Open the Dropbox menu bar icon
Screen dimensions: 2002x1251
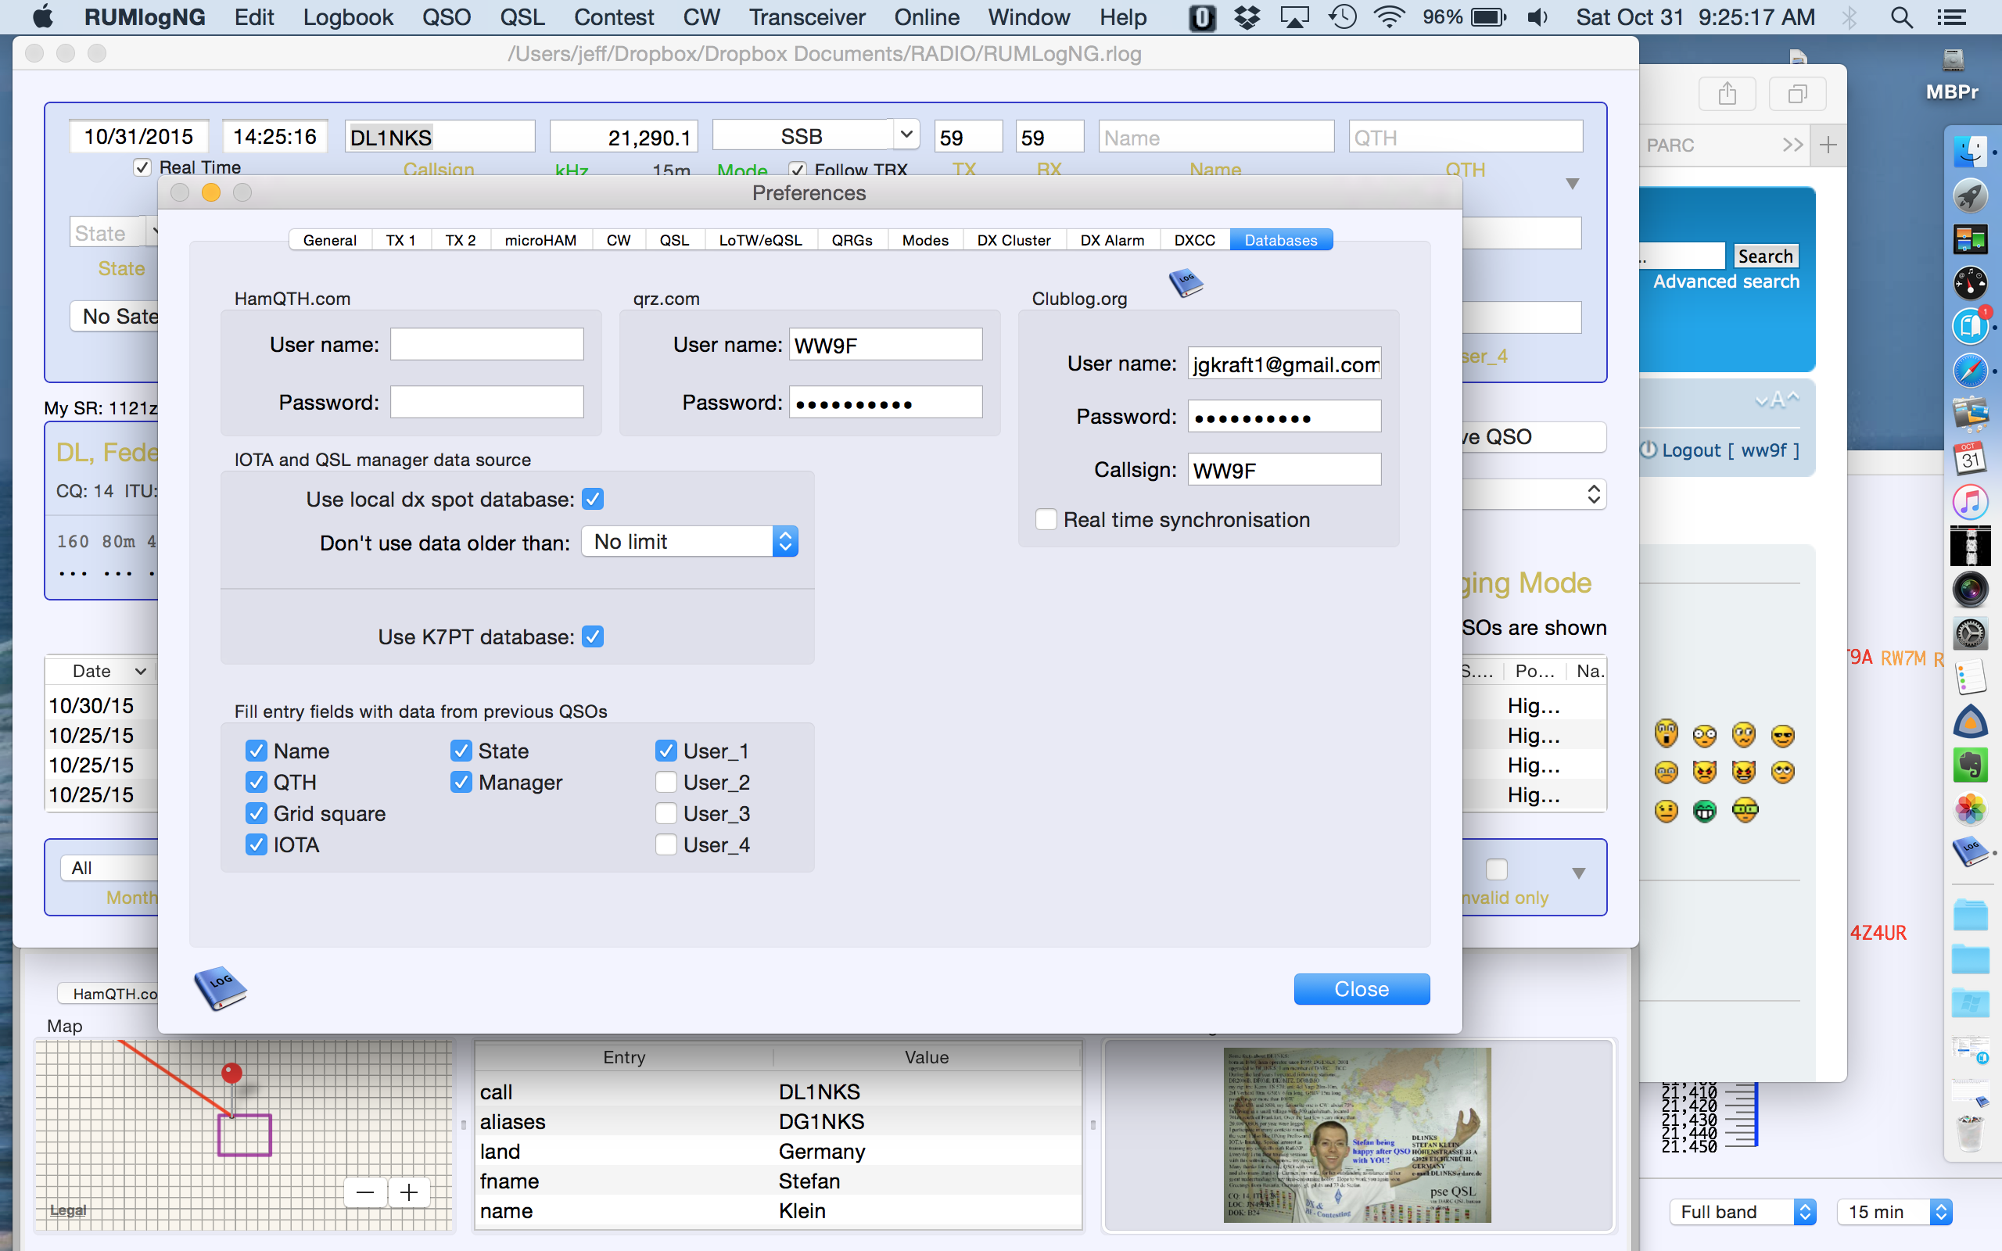(x=1246, y=17)
